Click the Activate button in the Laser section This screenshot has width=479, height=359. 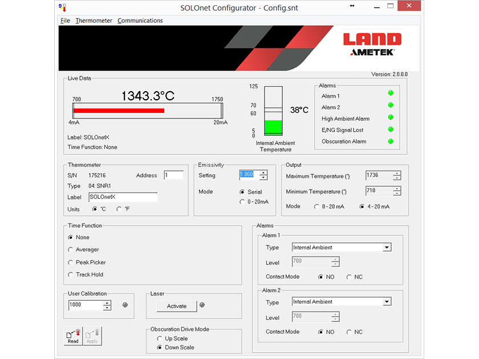pyautogui.click(x=177, y=306)
